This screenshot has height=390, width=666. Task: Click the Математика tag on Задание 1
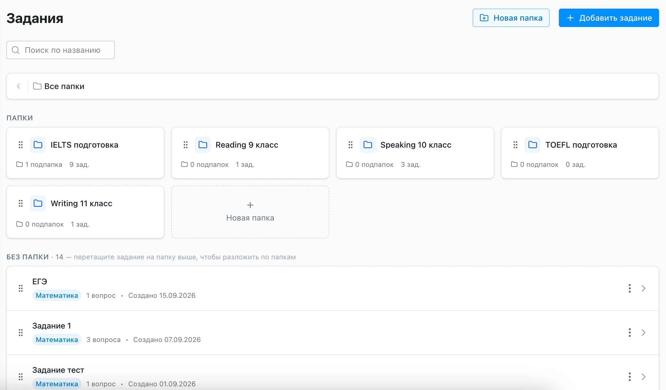(x=57, y=339)
